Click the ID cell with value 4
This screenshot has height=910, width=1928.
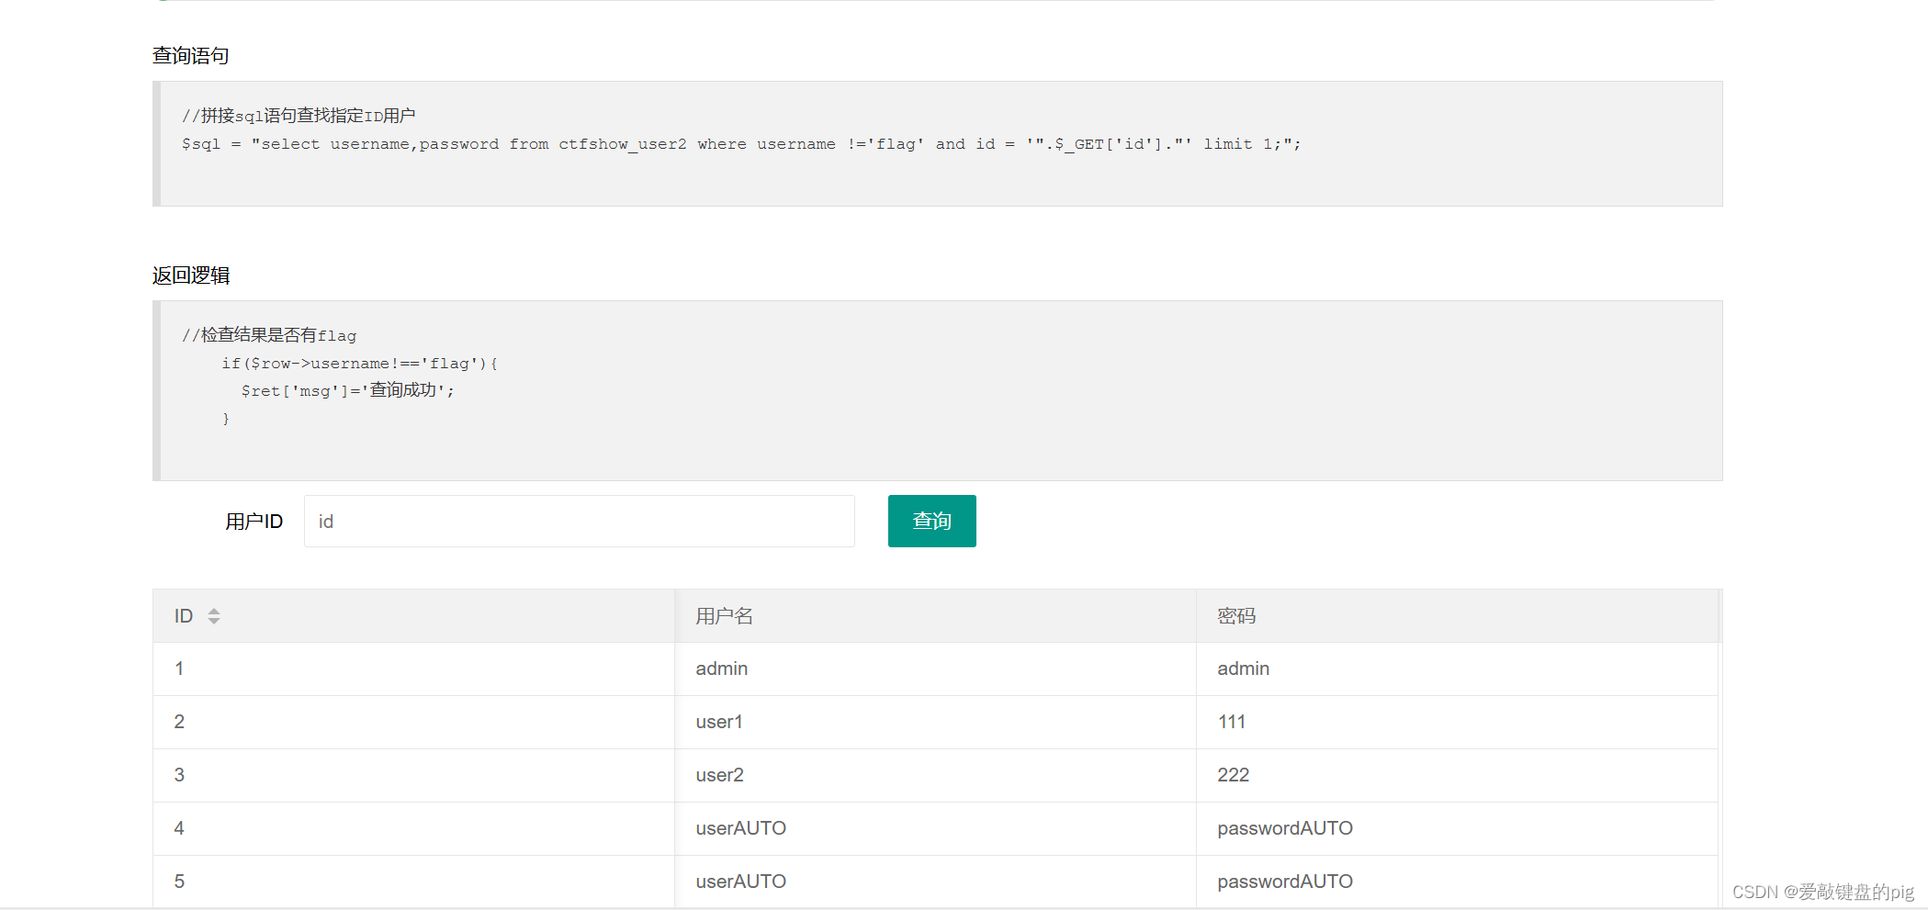tap(413, 828)
